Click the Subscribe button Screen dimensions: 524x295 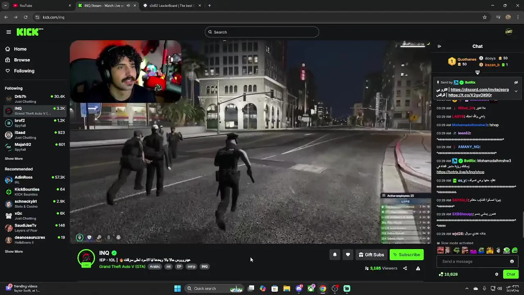pos(407,255)
